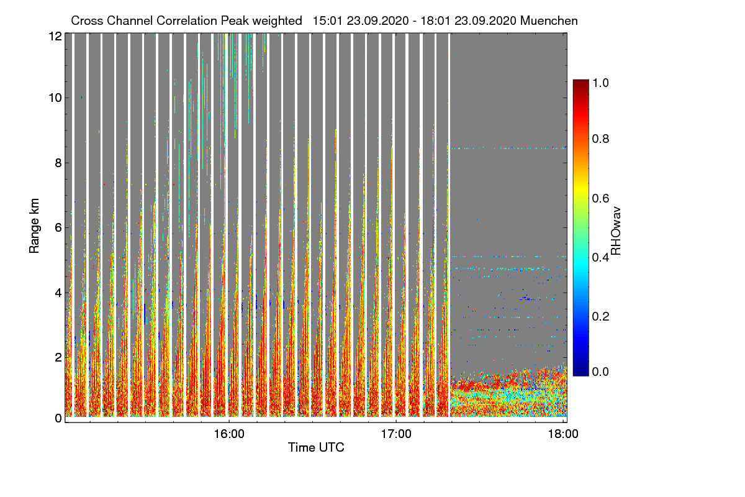
Task: Click the y-axis tick label 4
Action: tap(58, 293)
